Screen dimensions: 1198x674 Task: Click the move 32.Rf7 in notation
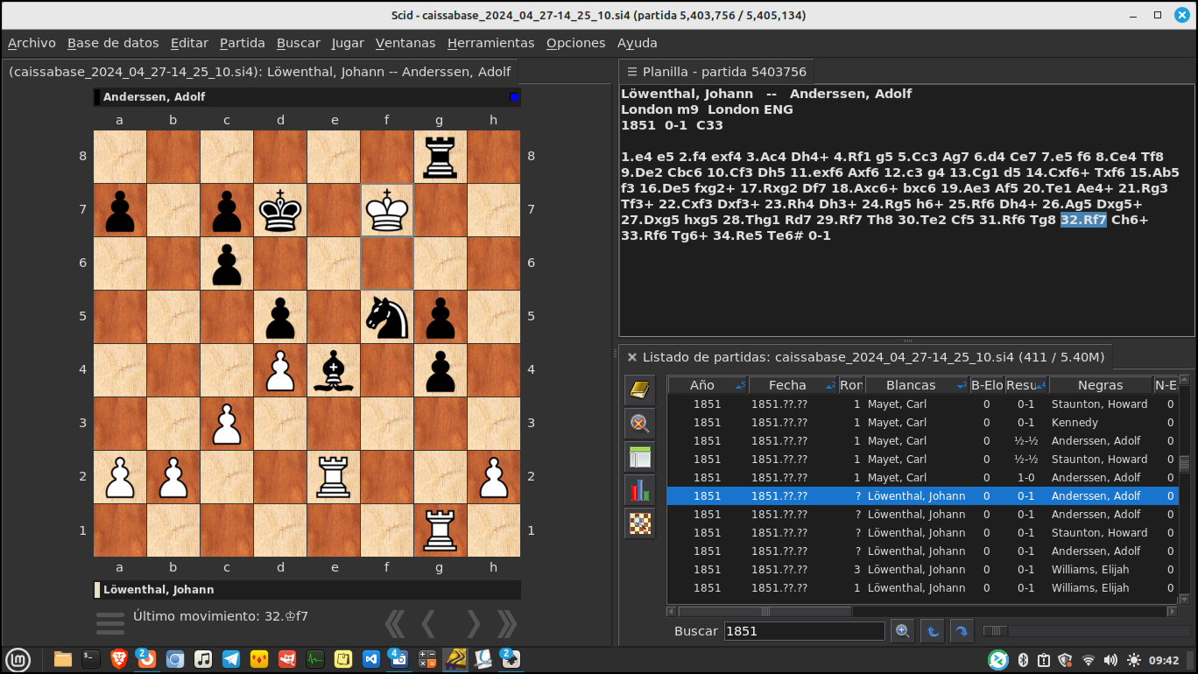(x=1083, y=220)
